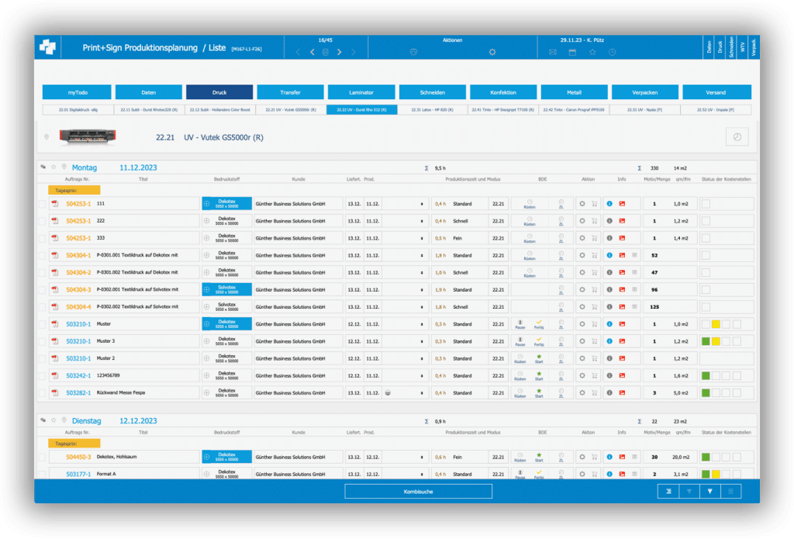Viewport: 794px width, 539px height.
Task: Click the blue info icon for order 504304-1
Action: coord(609,255)
